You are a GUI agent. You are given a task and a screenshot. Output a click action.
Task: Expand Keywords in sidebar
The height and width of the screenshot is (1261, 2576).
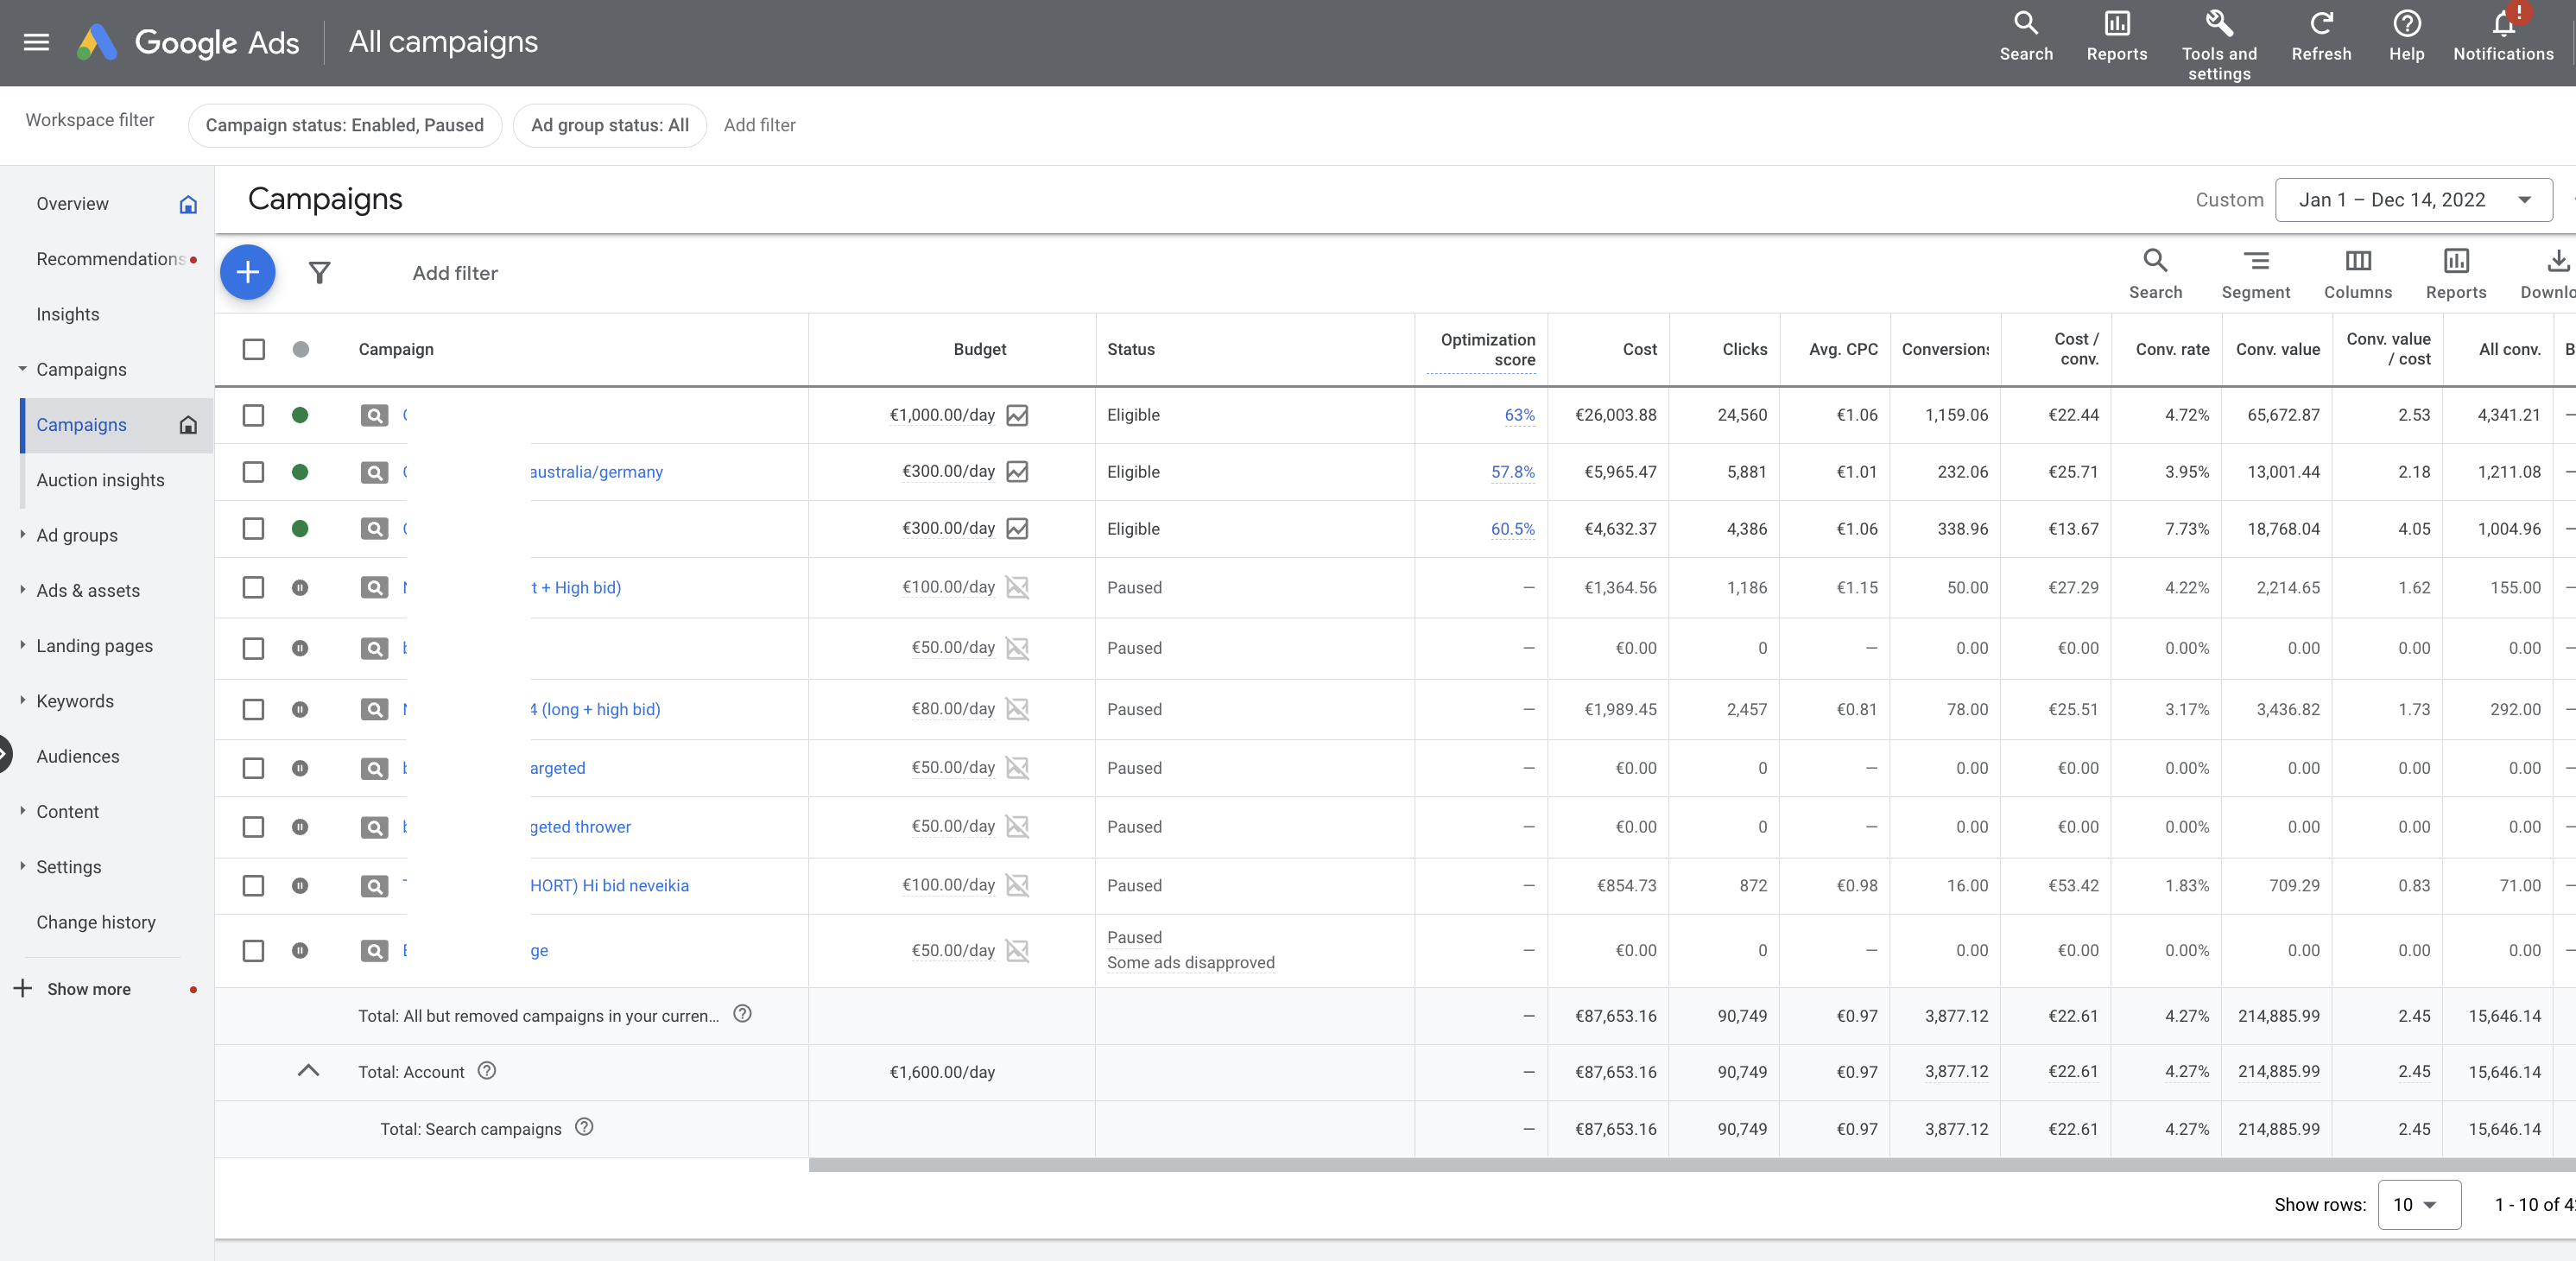[x=22, y=700]
